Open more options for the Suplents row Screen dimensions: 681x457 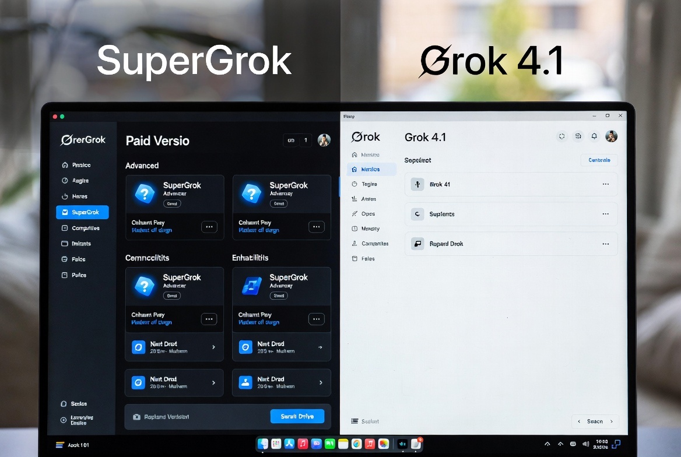tap(605, 214)
